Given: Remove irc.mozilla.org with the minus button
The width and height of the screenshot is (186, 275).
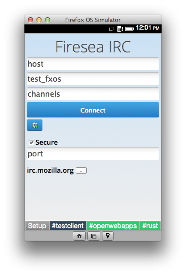Looking at the screenshot, I should click(81, 171).
